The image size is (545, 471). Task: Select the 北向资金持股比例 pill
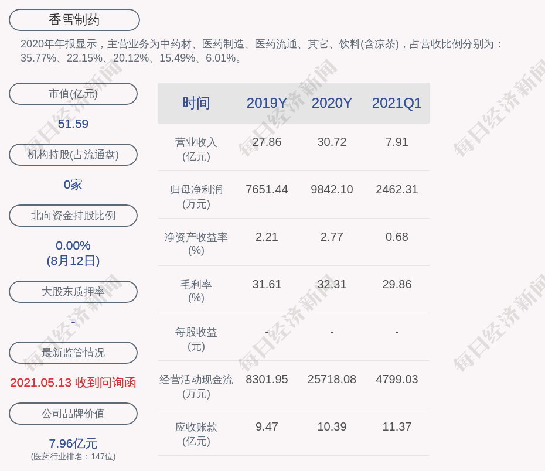point(73,216)
